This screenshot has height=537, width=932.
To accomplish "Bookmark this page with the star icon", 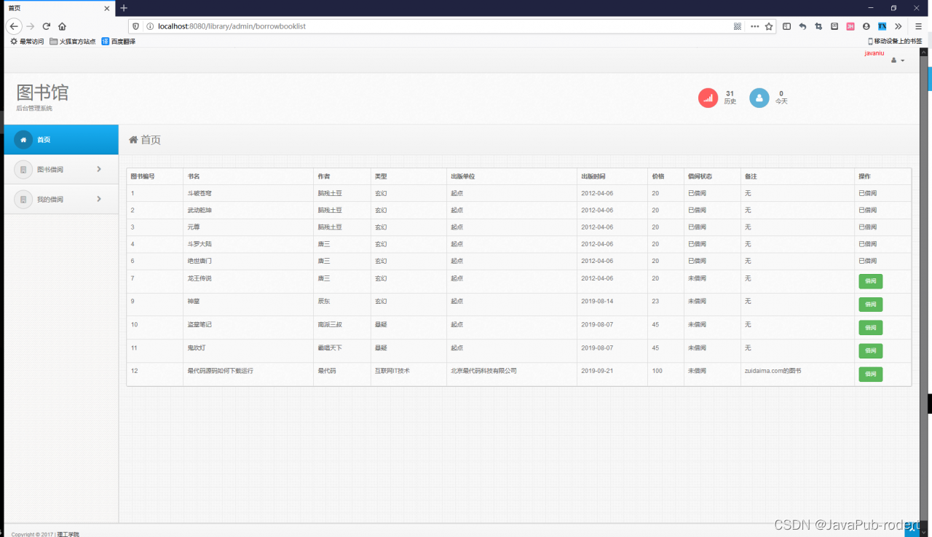I will click(x=769, y=26).
